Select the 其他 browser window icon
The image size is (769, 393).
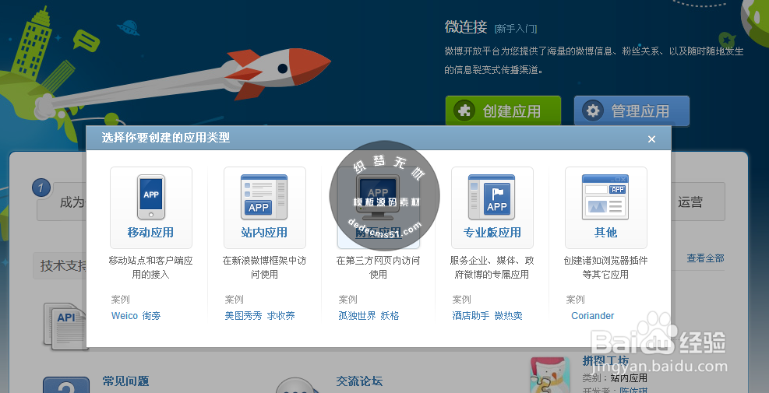605,197
